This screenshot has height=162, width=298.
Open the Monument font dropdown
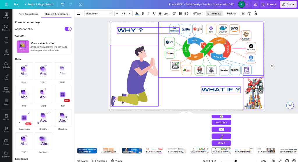tap(98, 13)
